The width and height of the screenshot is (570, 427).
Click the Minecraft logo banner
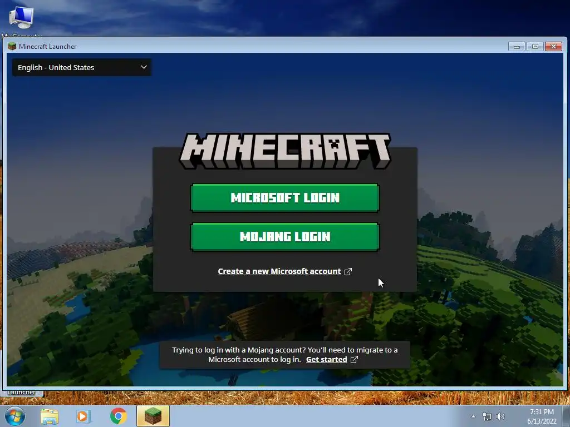286,151
